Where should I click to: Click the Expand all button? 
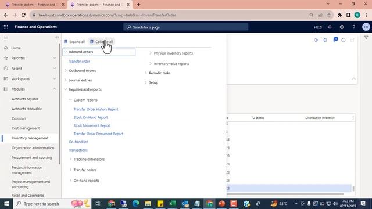[74, 42]
